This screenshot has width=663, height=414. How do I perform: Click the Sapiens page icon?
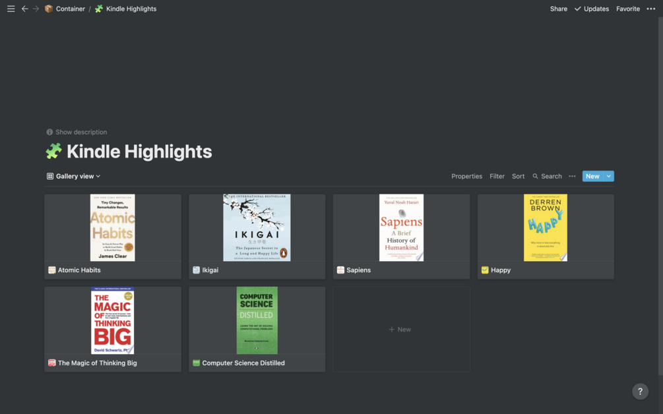(340, 270)
